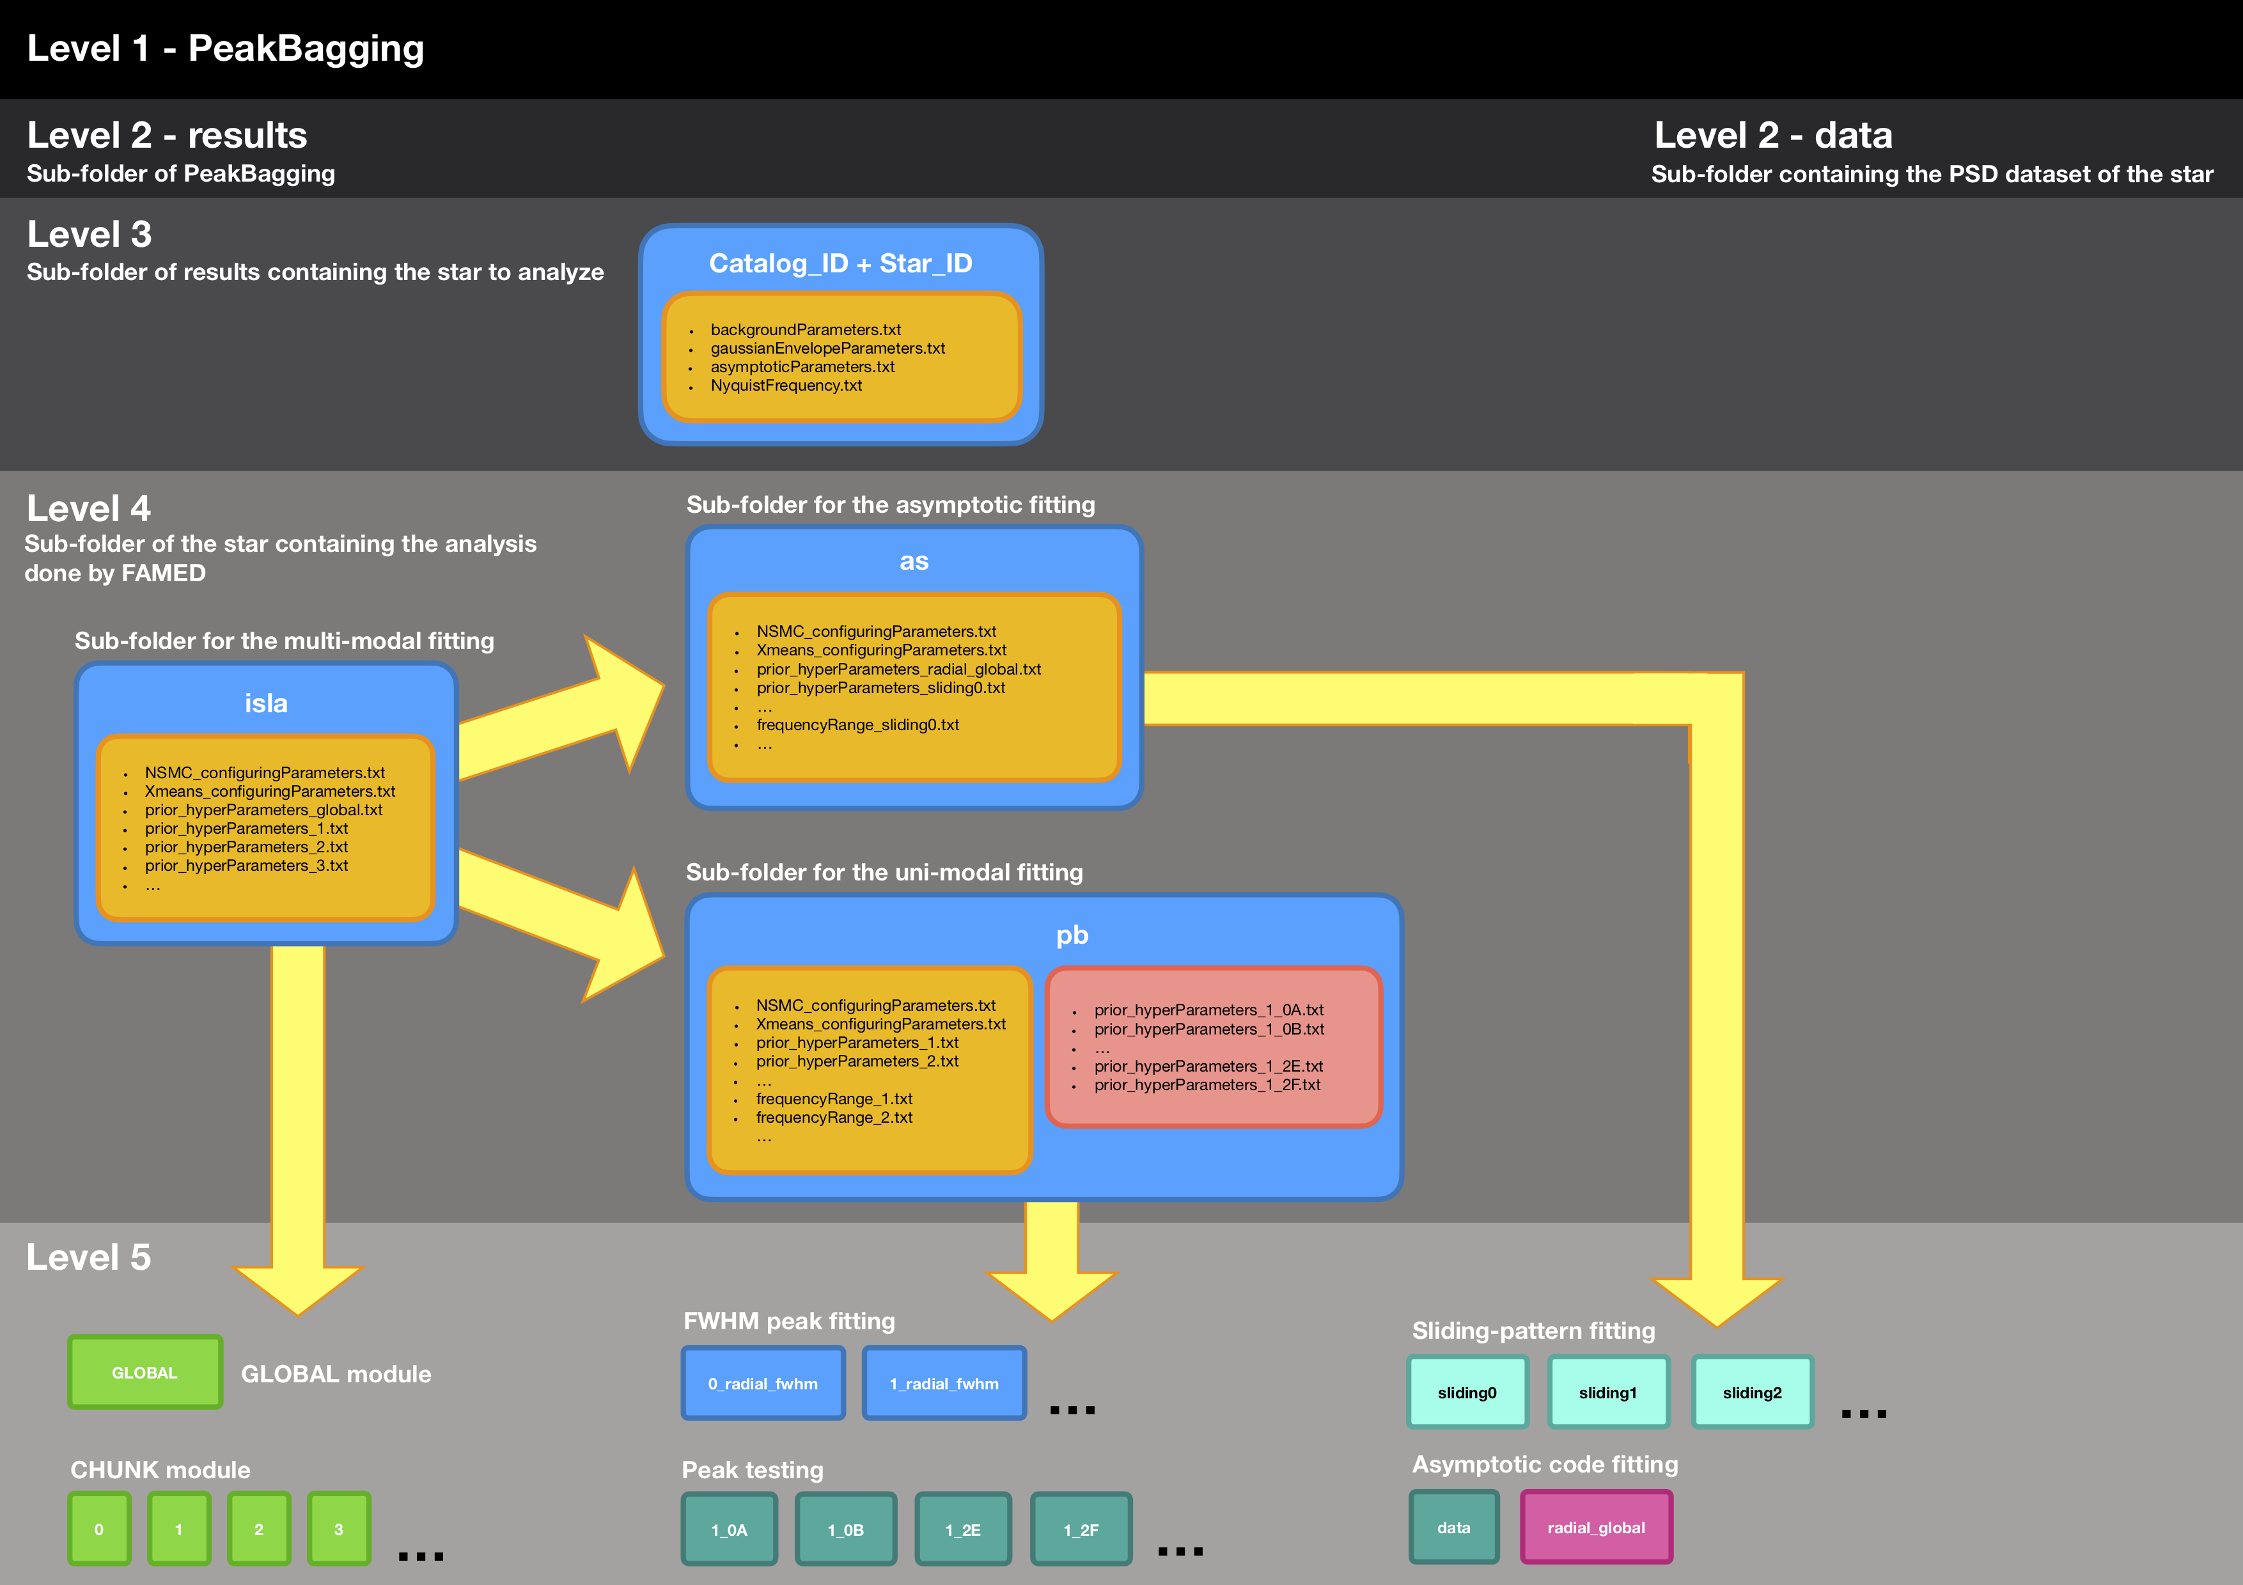2243x1585 pixels.
Task: Click CHUNK module box labeled 3
Action: pos(338,1529)
